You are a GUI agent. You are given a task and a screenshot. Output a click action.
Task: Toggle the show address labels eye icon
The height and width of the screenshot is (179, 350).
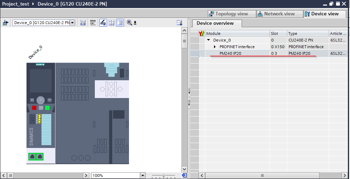[x=103, y=23]
